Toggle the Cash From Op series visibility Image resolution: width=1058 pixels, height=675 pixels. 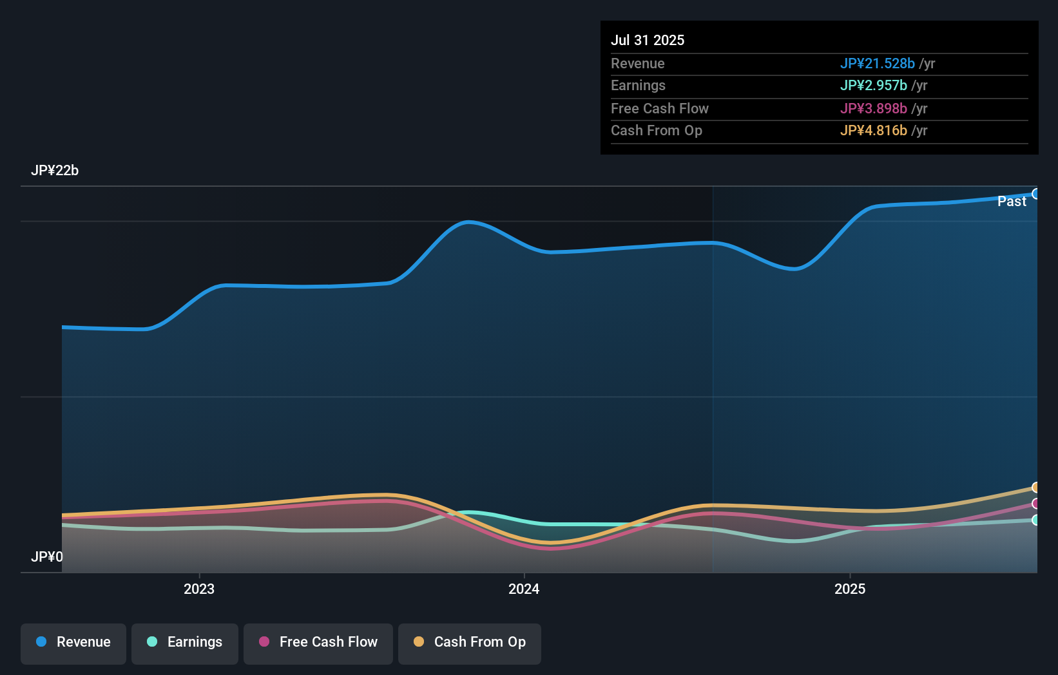pos(469,643)
